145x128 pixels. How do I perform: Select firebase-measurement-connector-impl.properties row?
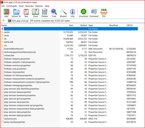[69, 82]
